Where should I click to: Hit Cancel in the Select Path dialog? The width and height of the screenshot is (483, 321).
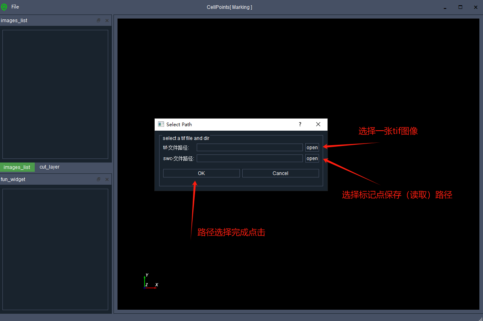tap(280, 173)
